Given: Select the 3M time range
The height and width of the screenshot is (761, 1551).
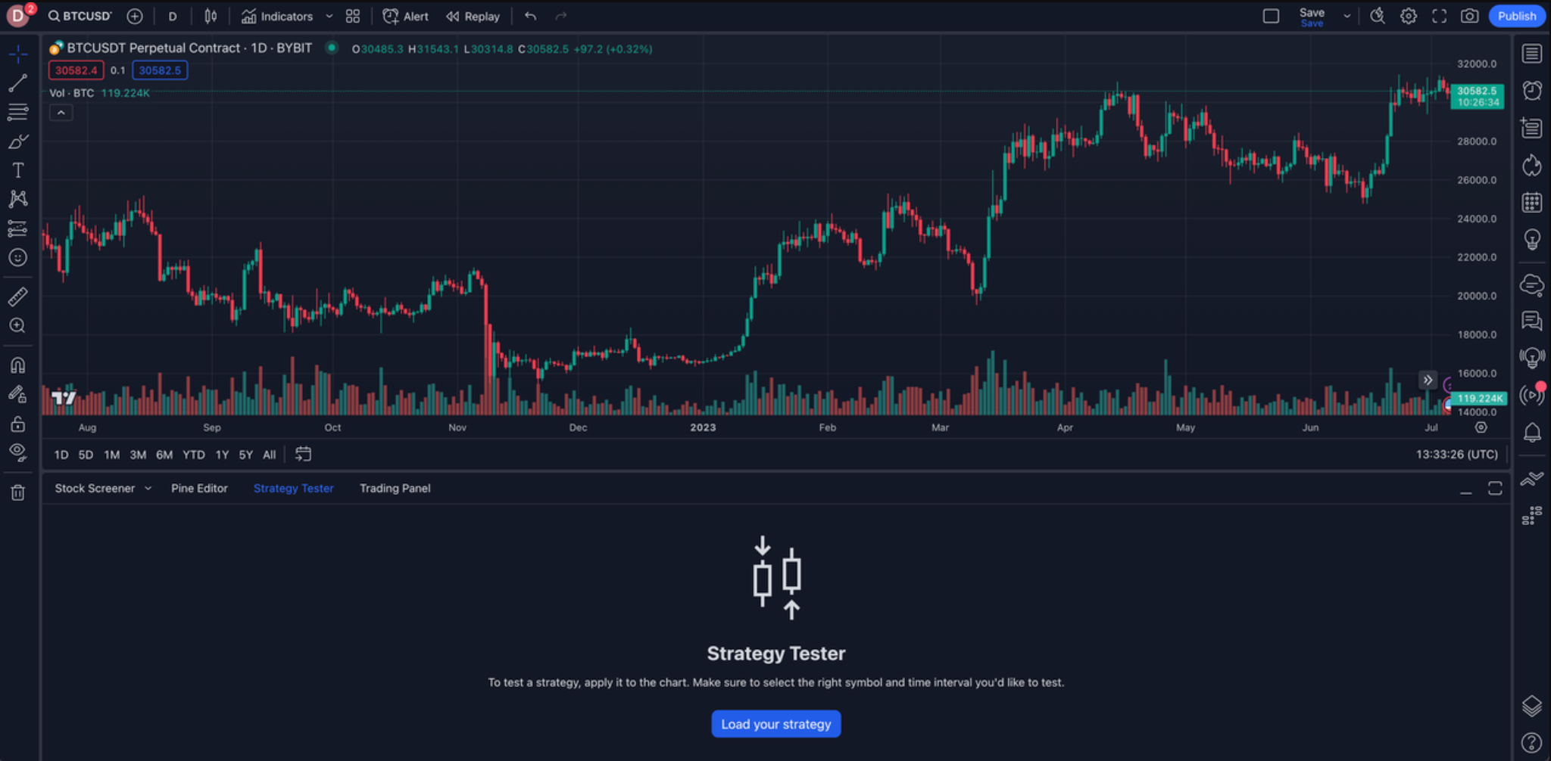Looking at the screenshot, I should coord(138,455).
